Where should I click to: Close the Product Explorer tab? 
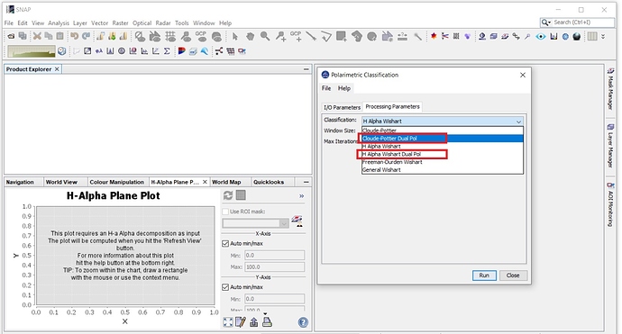point(57,69)
